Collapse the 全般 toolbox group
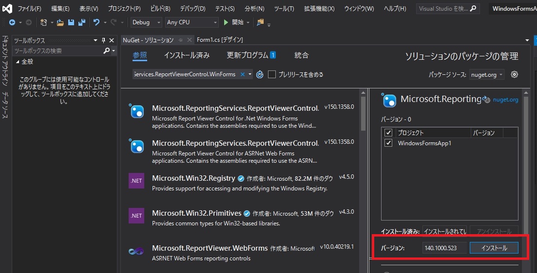The image size is (537, 273). pyautogui.click(x=18, y=62)
